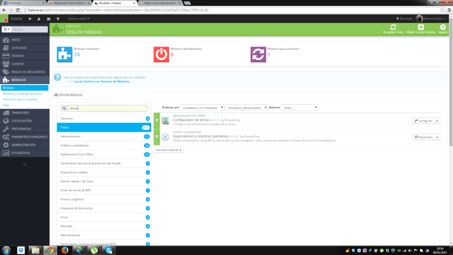Click the trophy icon in top bar
Screen dimensions: 453x255
click(x=58, y=19)
